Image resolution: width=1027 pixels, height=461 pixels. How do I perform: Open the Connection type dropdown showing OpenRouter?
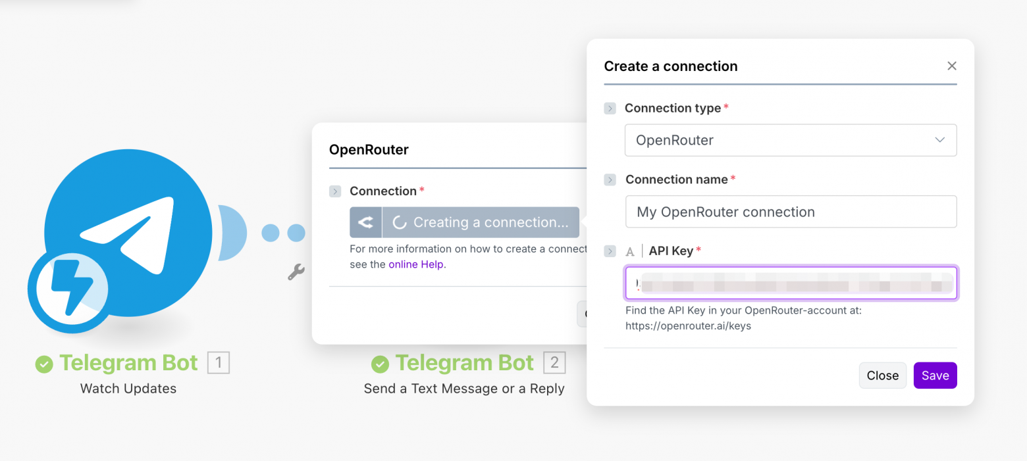pos(790,140)
